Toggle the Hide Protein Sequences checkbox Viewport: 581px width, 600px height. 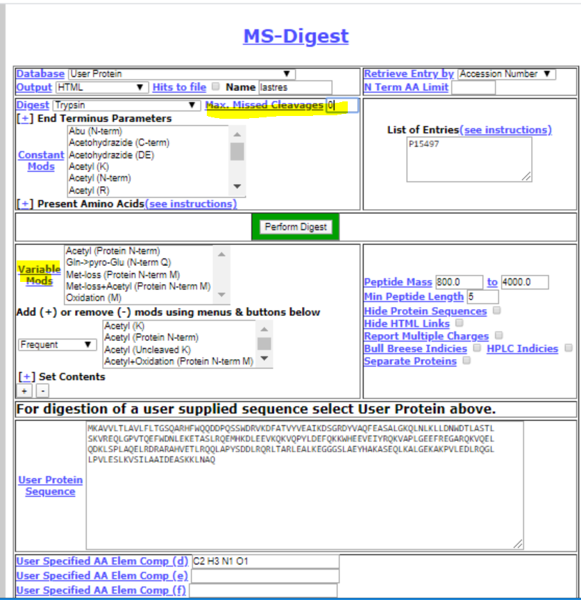pos(497,310)
